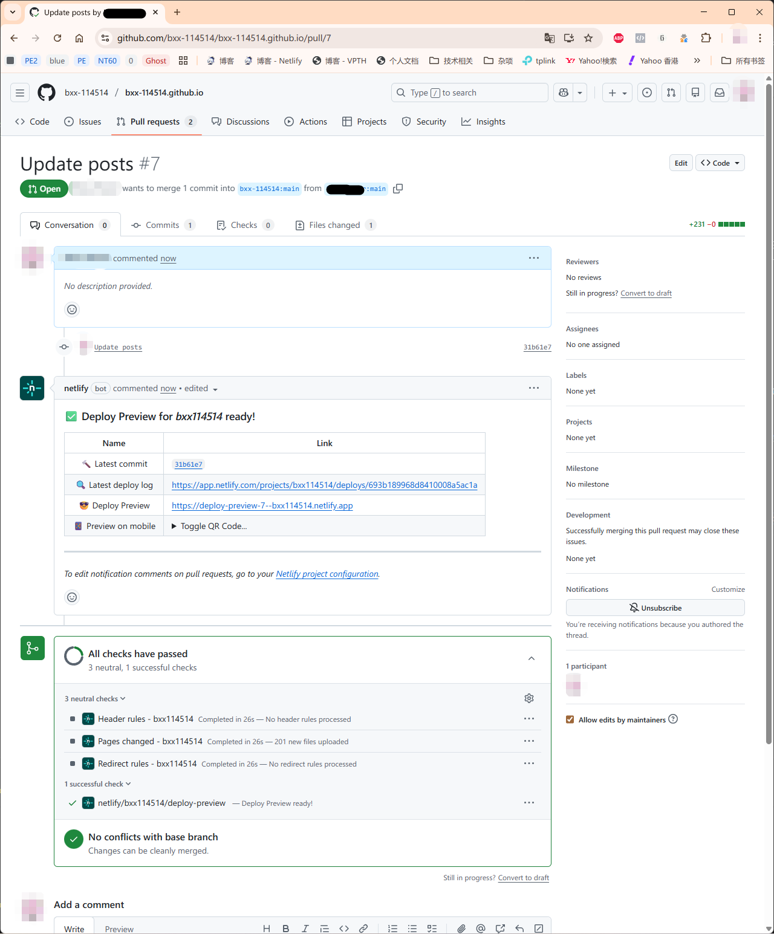
Task: Open the GitHub homepage logo
Action: tap(46, 92)
